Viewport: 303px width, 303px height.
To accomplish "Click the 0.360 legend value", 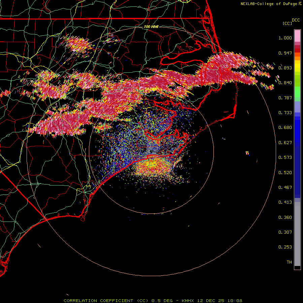I will (285, 217).
